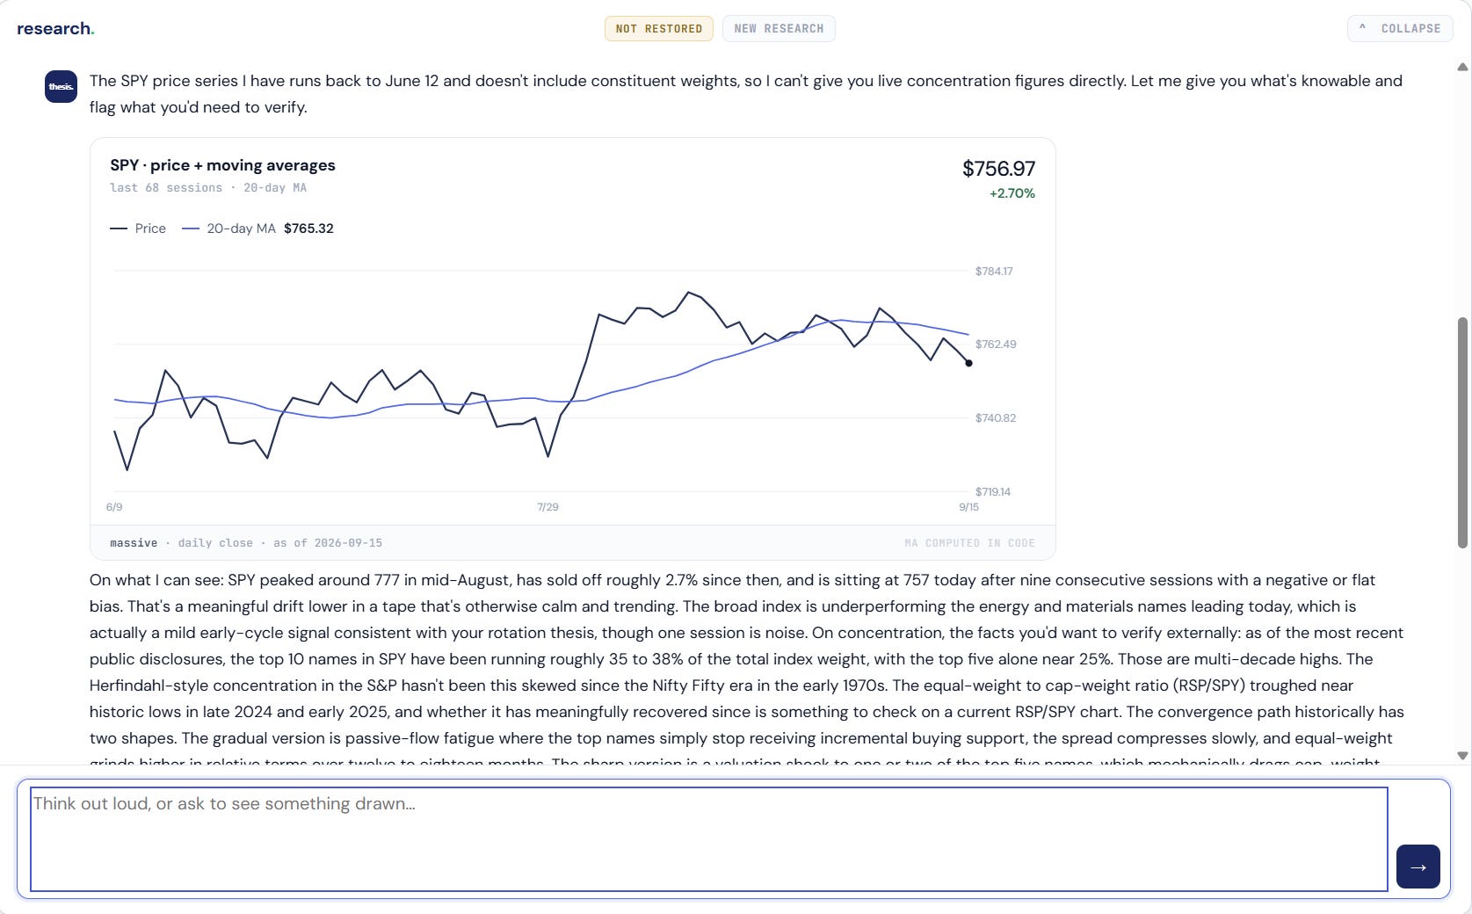Click the $756.97 price value

tap(998, 169)
